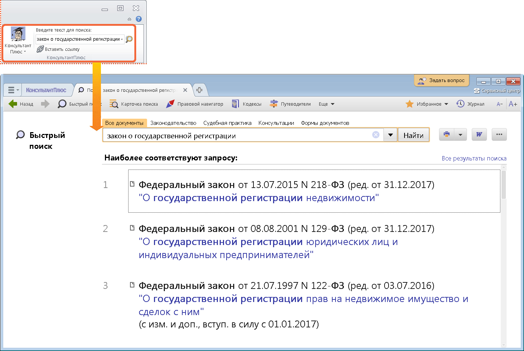Maximize the ConsultantPlus window
This screenshot has height=351, width=524.
[x=498, y=82]
